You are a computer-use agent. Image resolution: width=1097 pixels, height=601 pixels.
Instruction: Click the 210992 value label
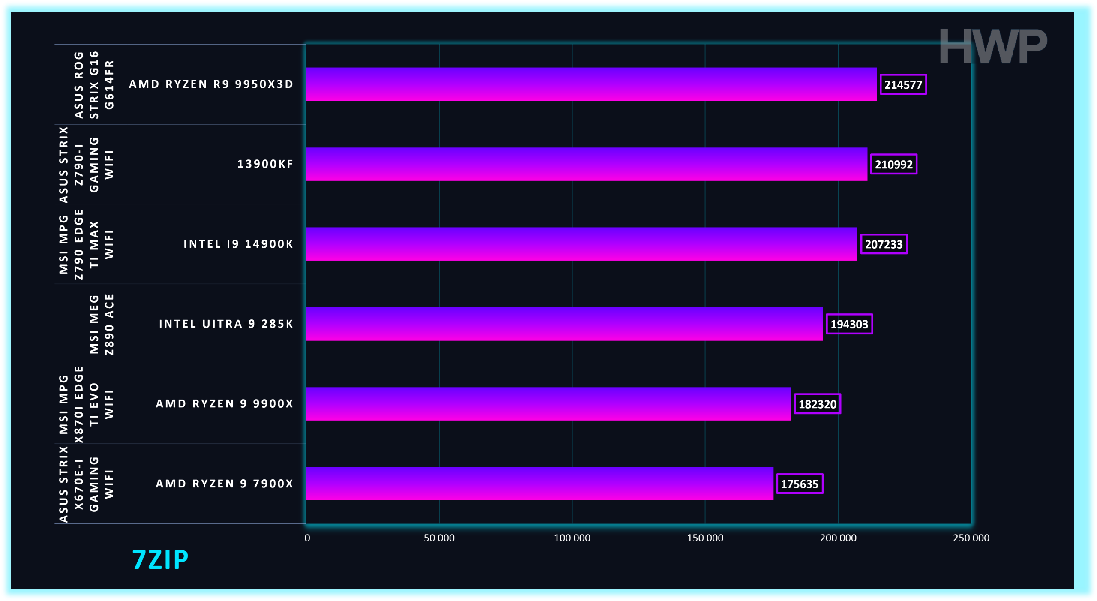coord(893,164)
